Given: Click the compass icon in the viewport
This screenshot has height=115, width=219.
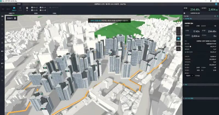Looking at the screenshot, I should [178, 21].
